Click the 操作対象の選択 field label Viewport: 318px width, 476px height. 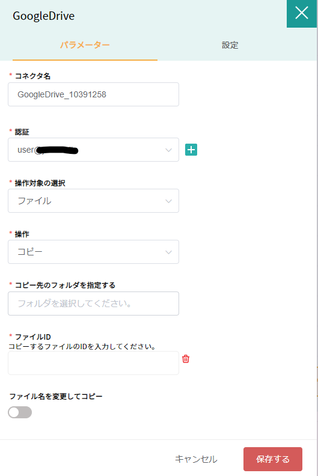pos(40,183)
